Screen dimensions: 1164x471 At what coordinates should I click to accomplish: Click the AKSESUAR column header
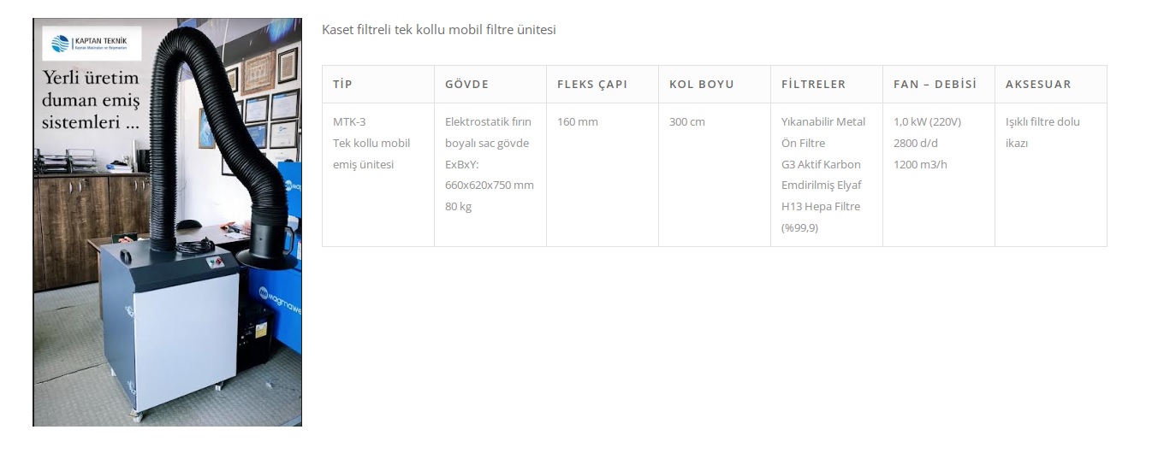point(1037,85)
